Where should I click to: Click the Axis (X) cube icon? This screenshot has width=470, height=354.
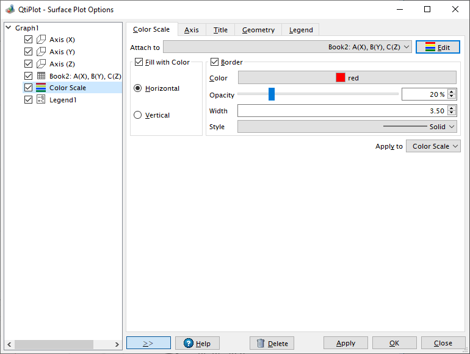pos(41,40)
